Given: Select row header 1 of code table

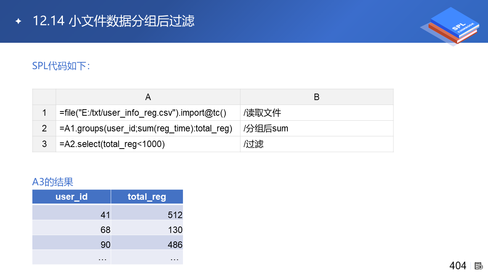Looking at the screenshot, I should (x=44, y=113).
